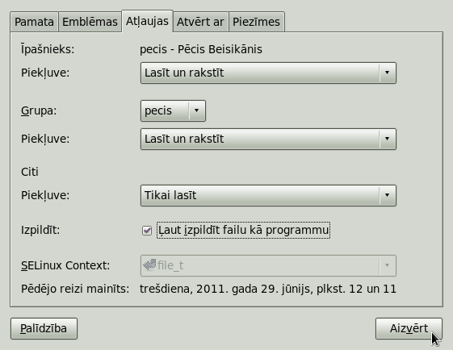
Task: Open the Piezīmes tab
Action: [x=257, y=22]
